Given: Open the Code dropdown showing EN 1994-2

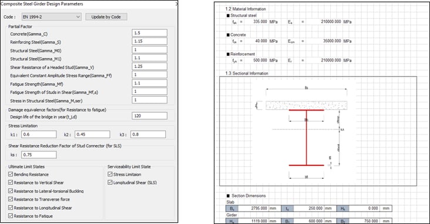Looking at the screenshot, I should 51,16.
